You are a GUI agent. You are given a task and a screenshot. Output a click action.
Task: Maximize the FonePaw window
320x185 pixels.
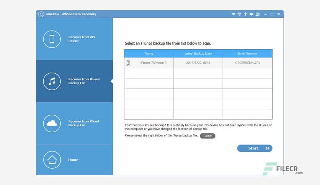(272, 14)
